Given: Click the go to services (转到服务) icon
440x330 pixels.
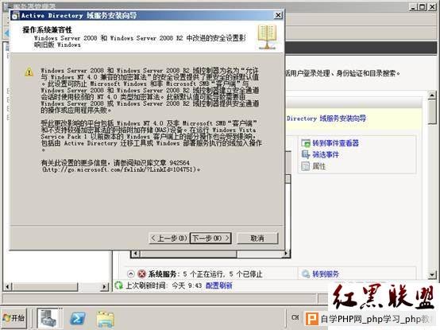Looking at the screenshot, I should (305, 274).
